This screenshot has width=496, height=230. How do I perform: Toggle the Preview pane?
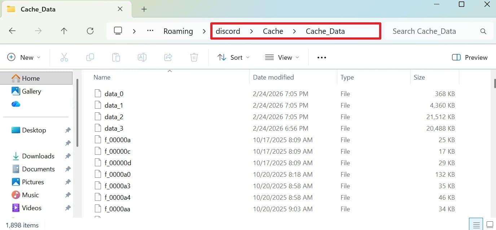coord(469,57)
